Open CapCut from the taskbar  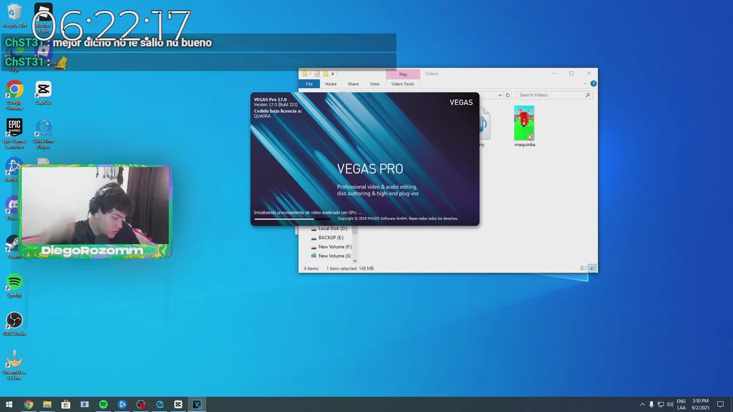pyautogui.click(x=178, y=405)
